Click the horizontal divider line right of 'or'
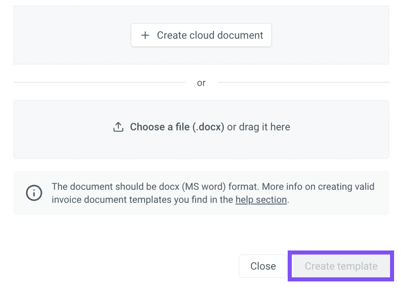The image size is (401, 303). click(303, 82)
